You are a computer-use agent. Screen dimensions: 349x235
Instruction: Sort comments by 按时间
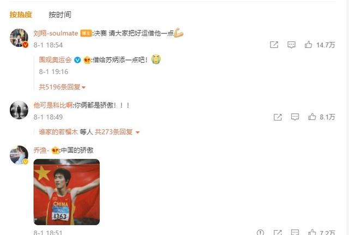pyautogui.click(x=60, y=15)
